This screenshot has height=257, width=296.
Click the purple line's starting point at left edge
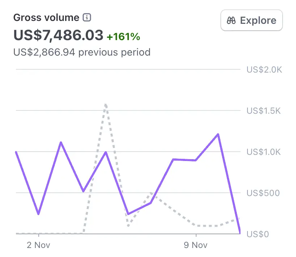[16, 152]
